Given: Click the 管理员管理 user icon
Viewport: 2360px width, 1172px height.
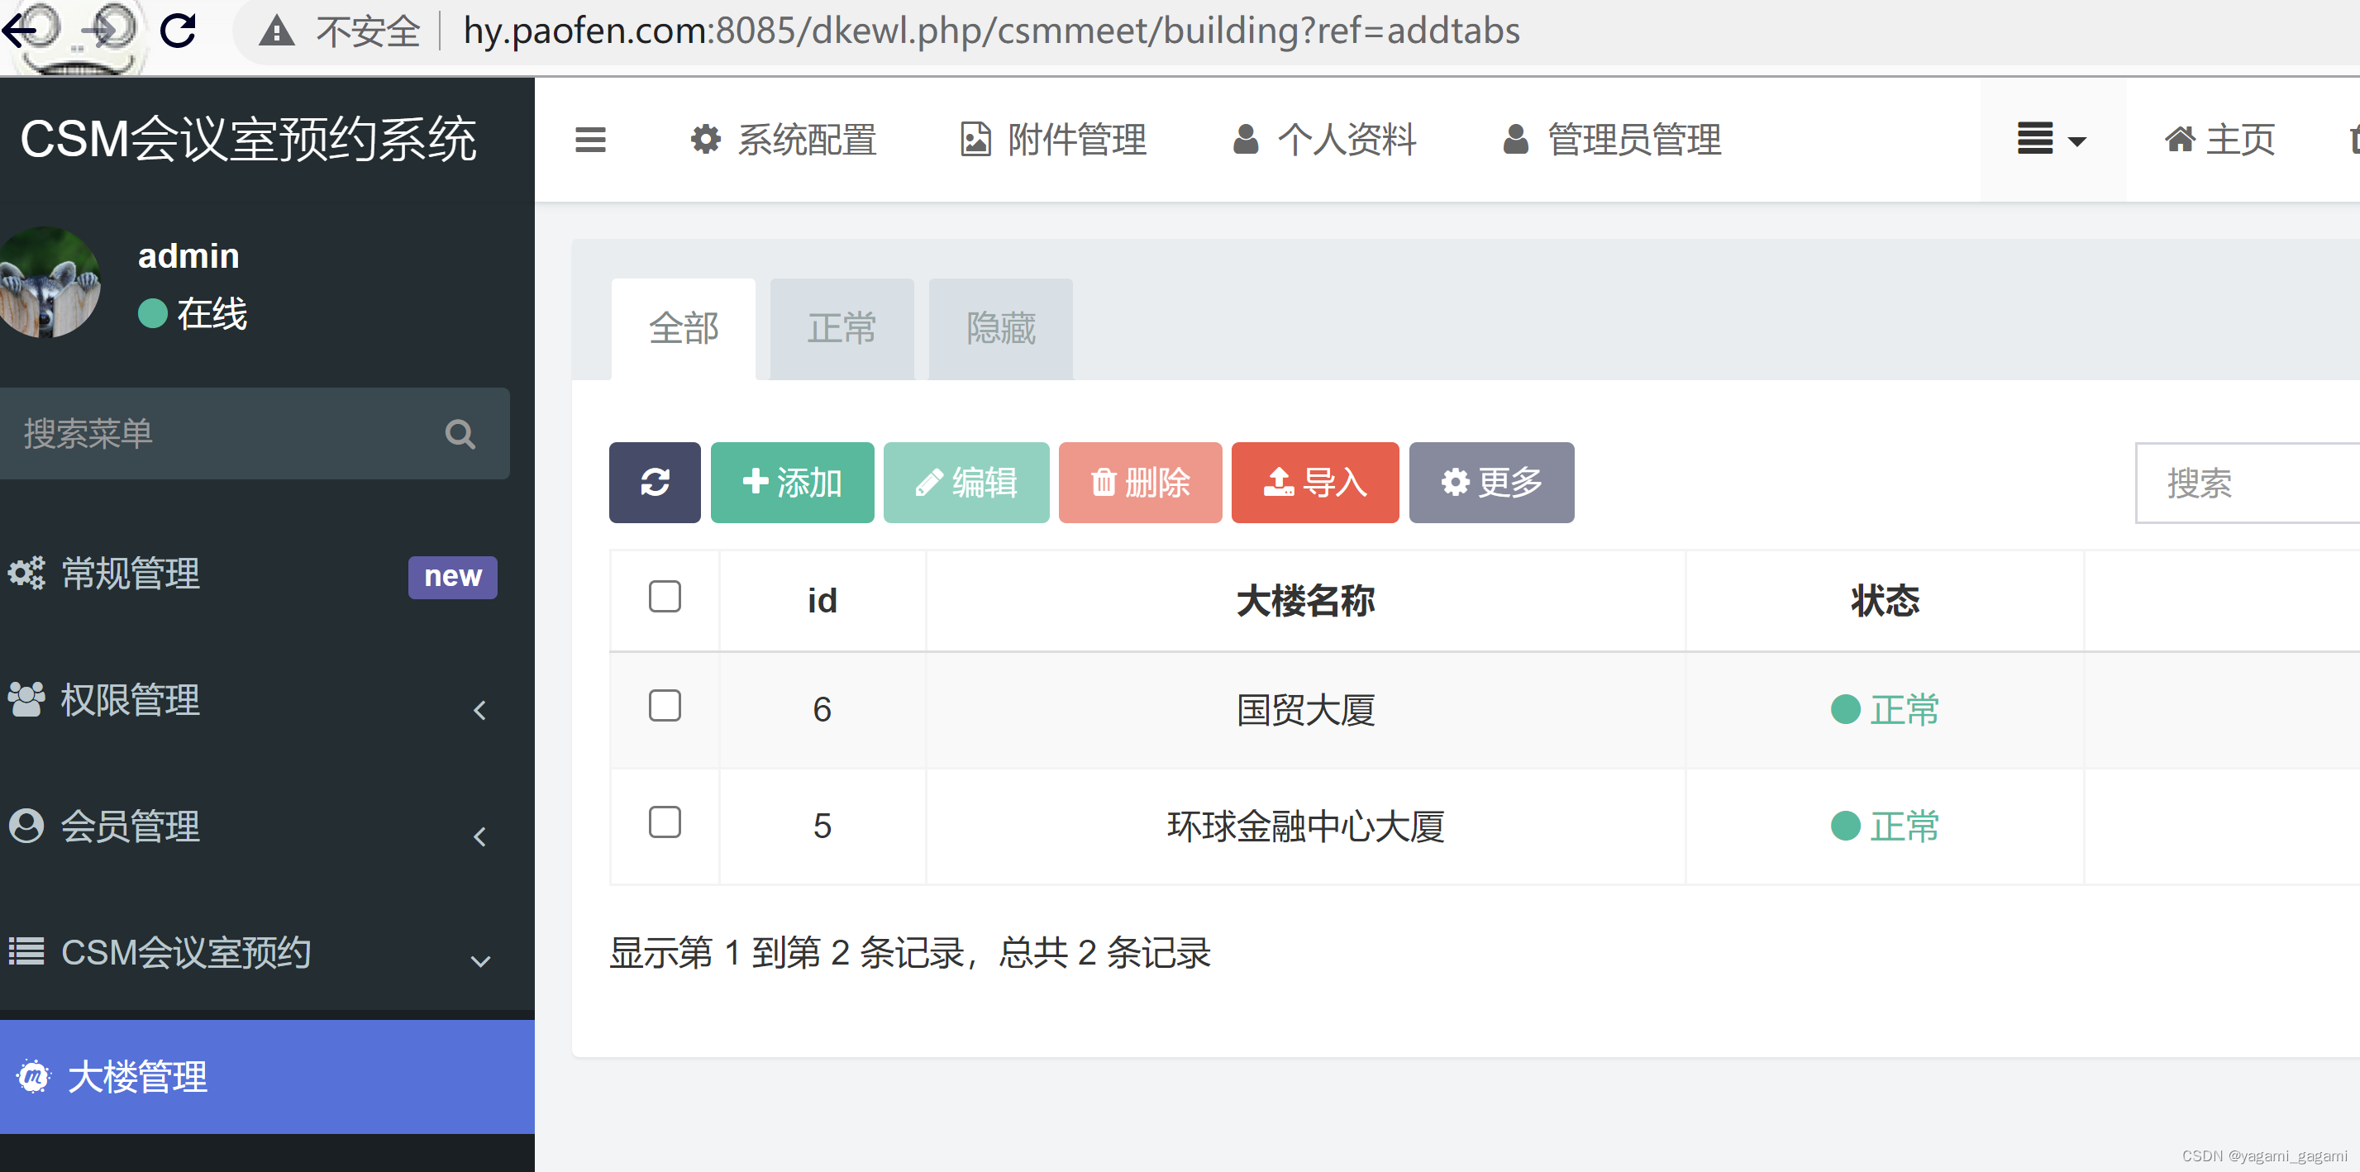Looking at the screenshot, I should click(x=1516, y=140).
